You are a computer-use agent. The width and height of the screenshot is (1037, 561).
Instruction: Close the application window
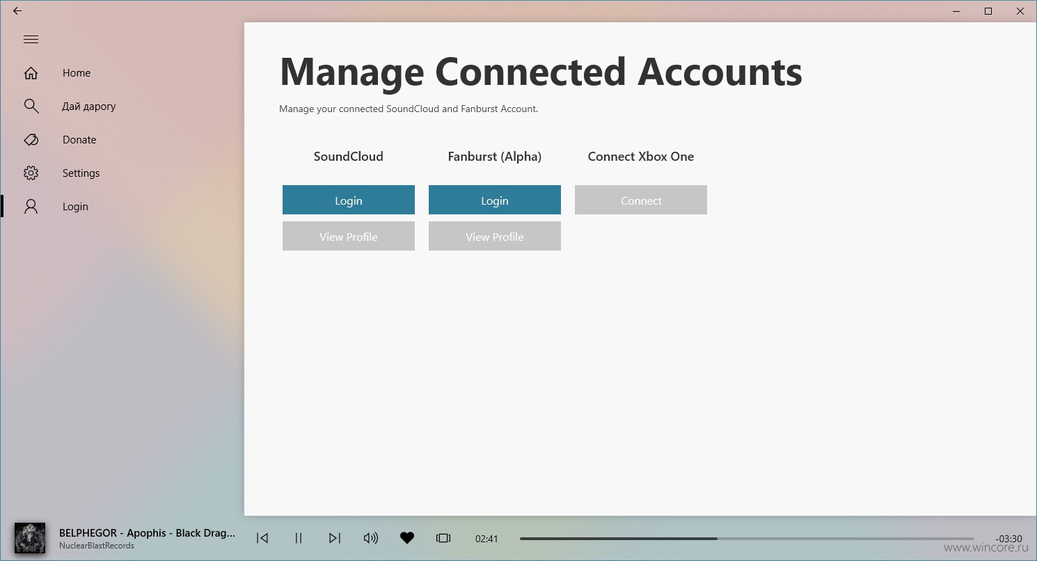(x=1020, y=11)
